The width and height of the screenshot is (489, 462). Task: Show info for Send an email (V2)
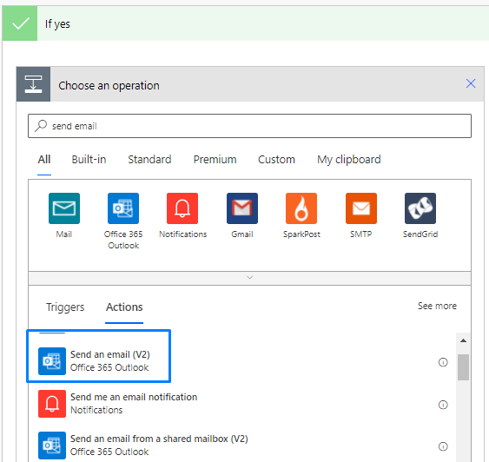[443, 362]
